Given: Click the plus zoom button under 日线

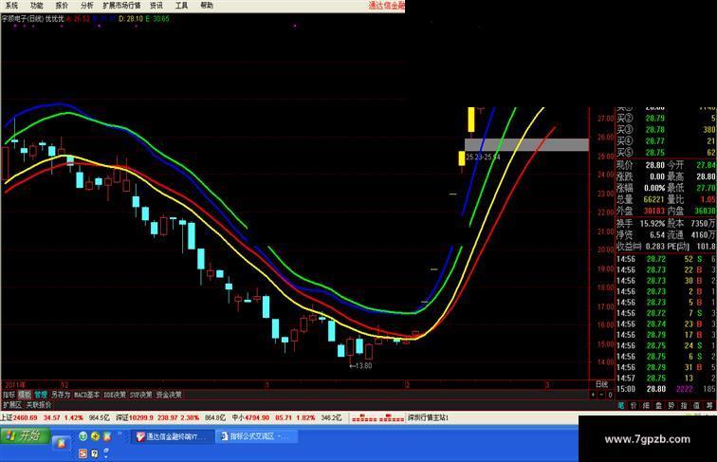Looking at the screenshot, I should 593,395.
